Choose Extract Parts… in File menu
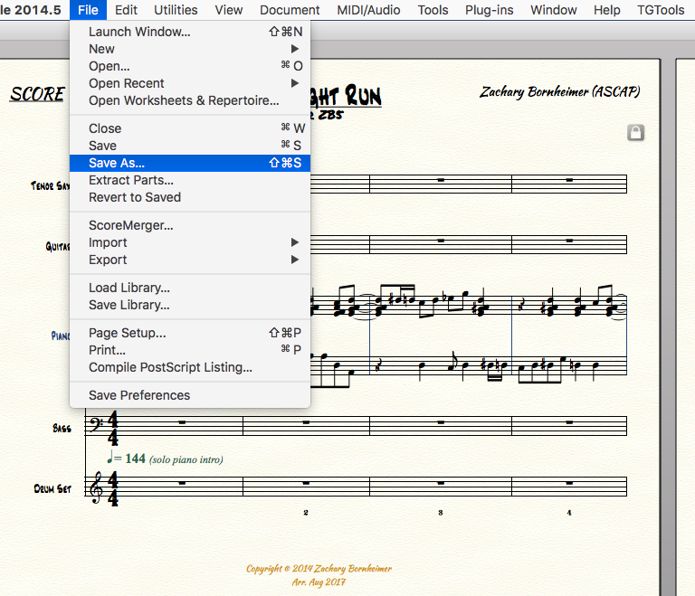The image size is (695, 596). (131, 180)
